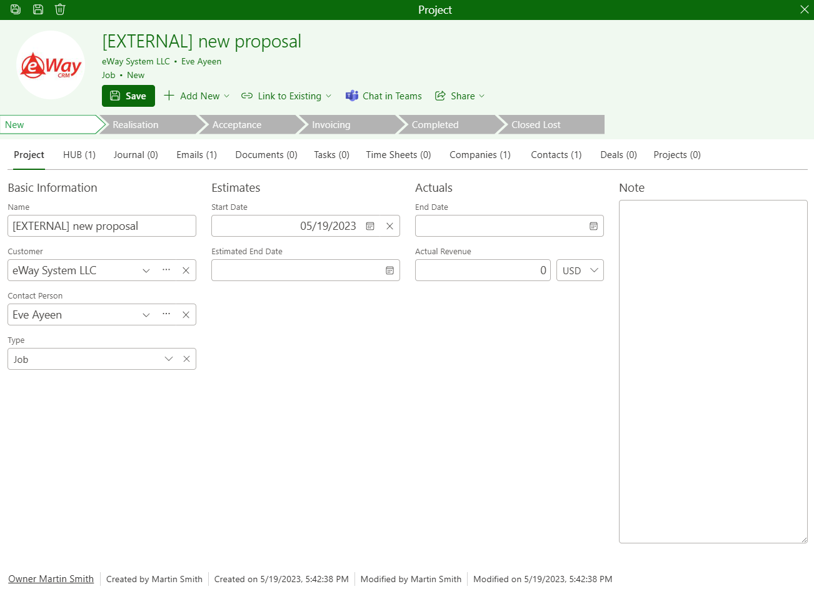Click inside the Note text area
The image size is (814, 589).
point(713,372)
